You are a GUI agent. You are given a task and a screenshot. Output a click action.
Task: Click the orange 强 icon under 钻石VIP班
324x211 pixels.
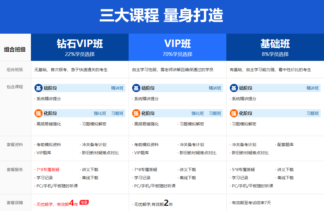pos(39,113)
